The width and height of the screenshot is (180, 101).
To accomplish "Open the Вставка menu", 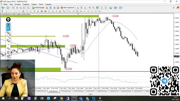I will [x=17, y=4].
